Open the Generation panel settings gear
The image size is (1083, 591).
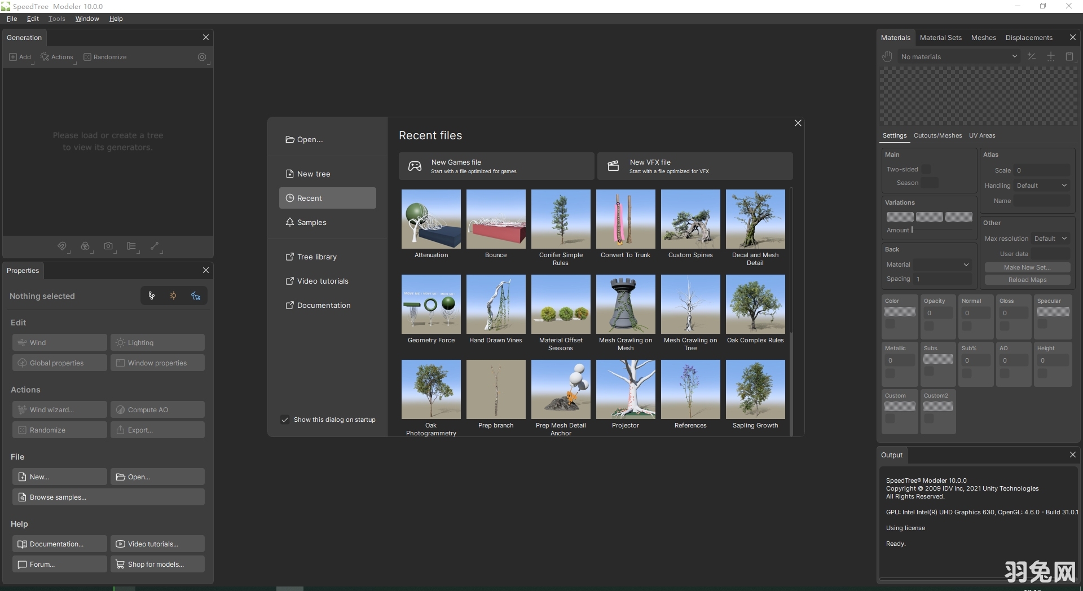tap(201, 57)
